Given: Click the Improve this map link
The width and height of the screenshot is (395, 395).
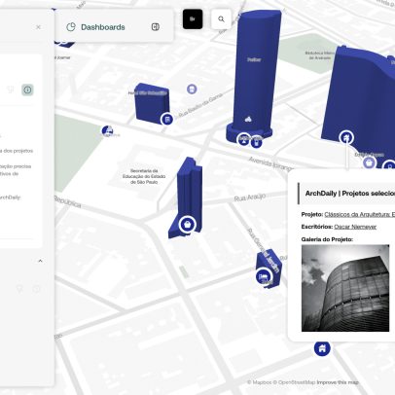Looking at the screenshot, I should pos(338,382).
